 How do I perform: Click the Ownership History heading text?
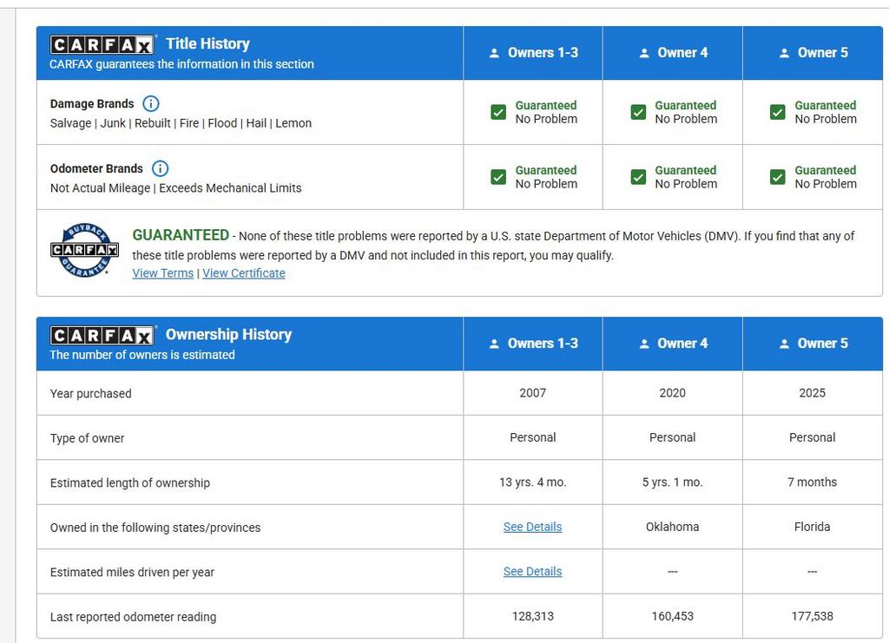point(228,334)
